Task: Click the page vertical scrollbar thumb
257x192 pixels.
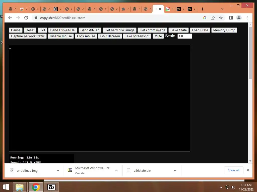Action: pyautogui.click(x=250, y=53)
